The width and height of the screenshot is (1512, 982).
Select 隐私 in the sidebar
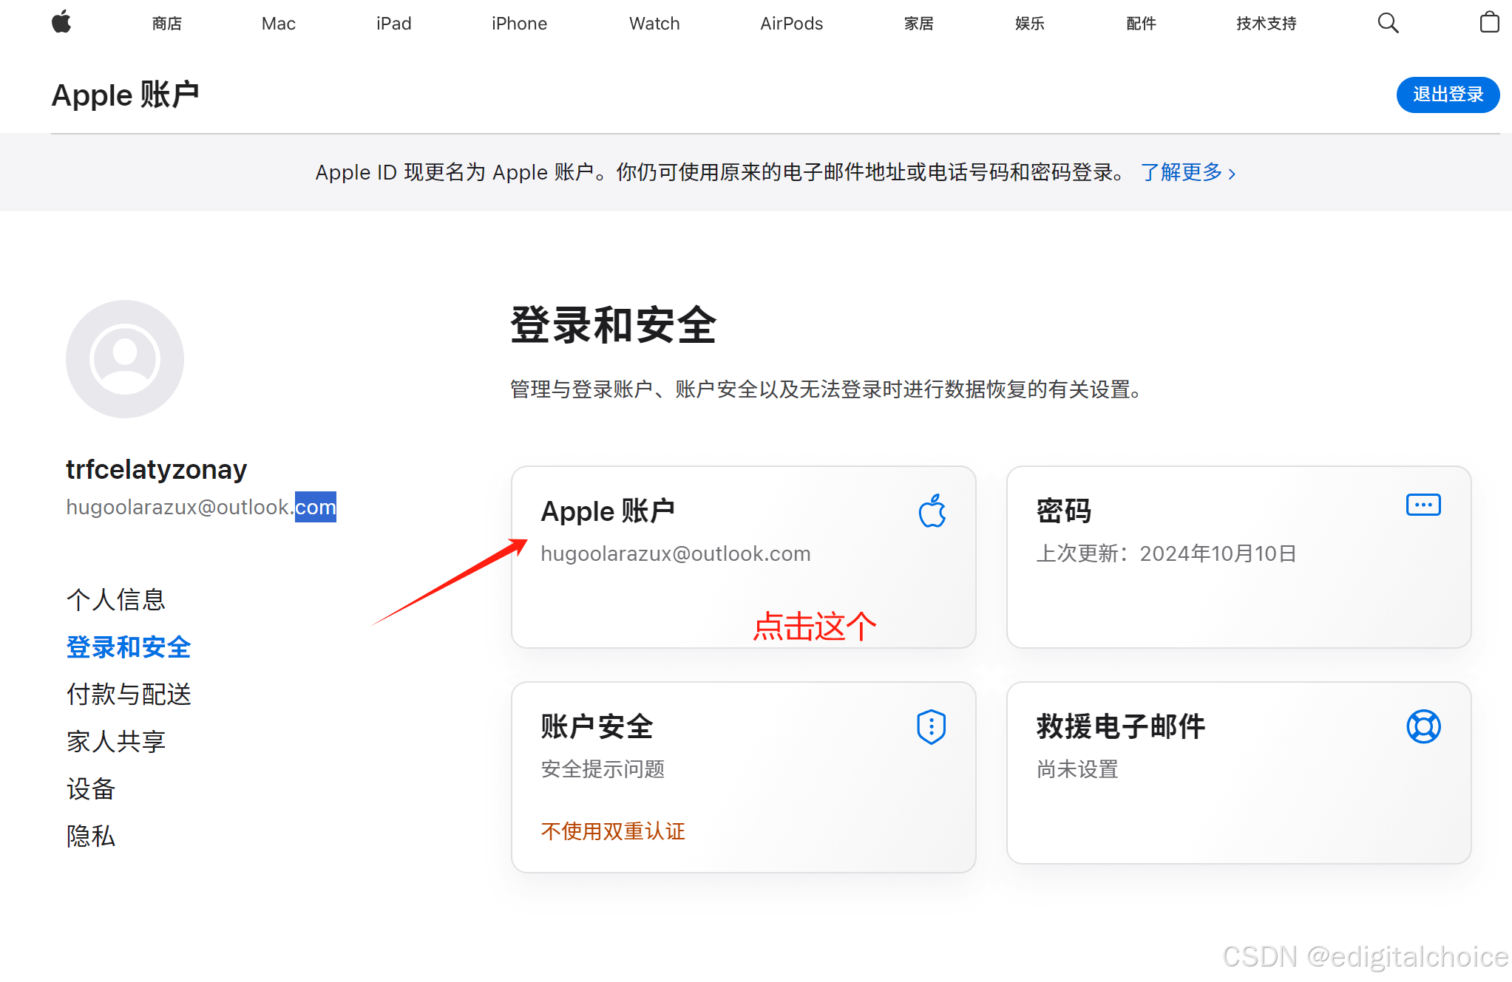91,836
